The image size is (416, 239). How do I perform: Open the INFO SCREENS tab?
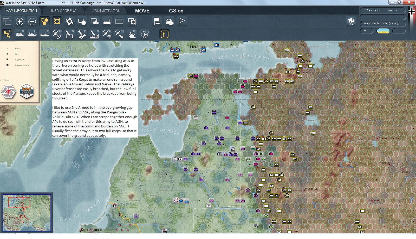tap(64, 11)
